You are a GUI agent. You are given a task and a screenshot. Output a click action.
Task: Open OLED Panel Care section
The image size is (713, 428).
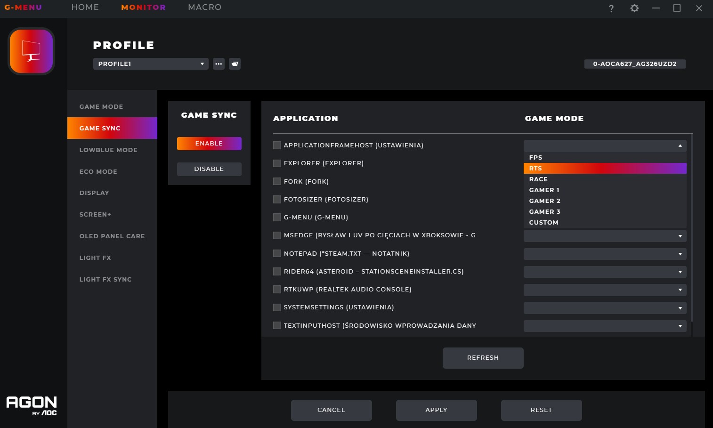click(112, 236)
